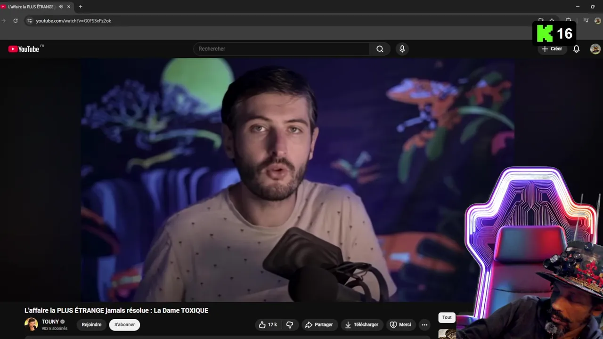The image size is (603, 339).
Task: Select the L'affaire la PLUS ÉTRANGE tab
Action: tap(31, 7)
